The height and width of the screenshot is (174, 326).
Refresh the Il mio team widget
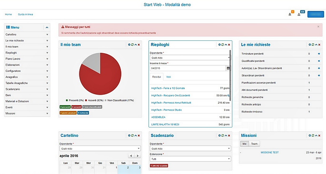coord(132,45)
